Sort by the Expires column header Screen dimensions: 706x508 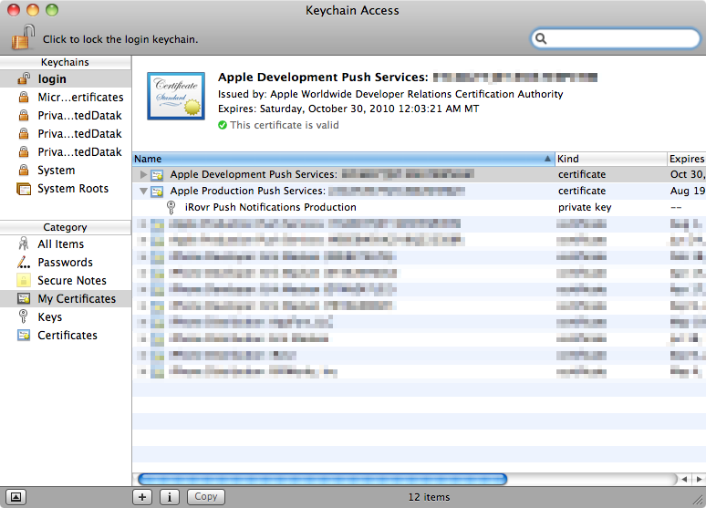[686, 159]
